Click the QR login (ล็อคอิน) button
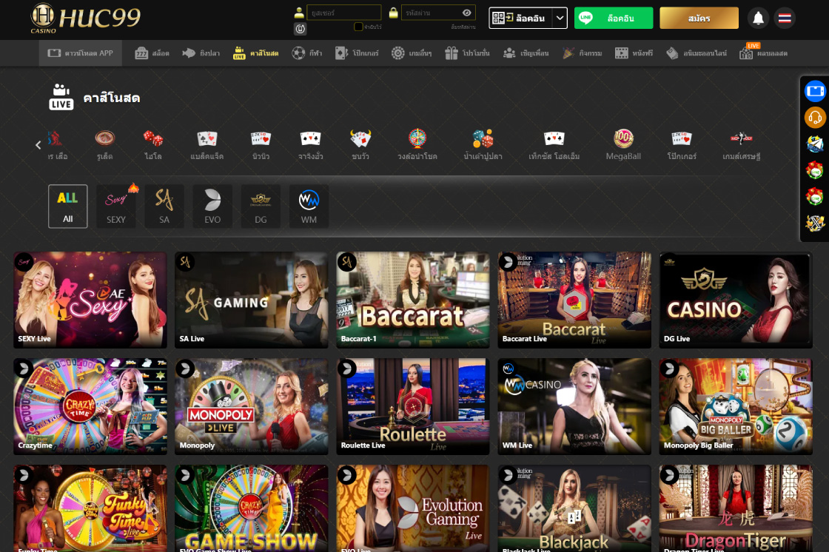The image size is (829, 552). 521,18
